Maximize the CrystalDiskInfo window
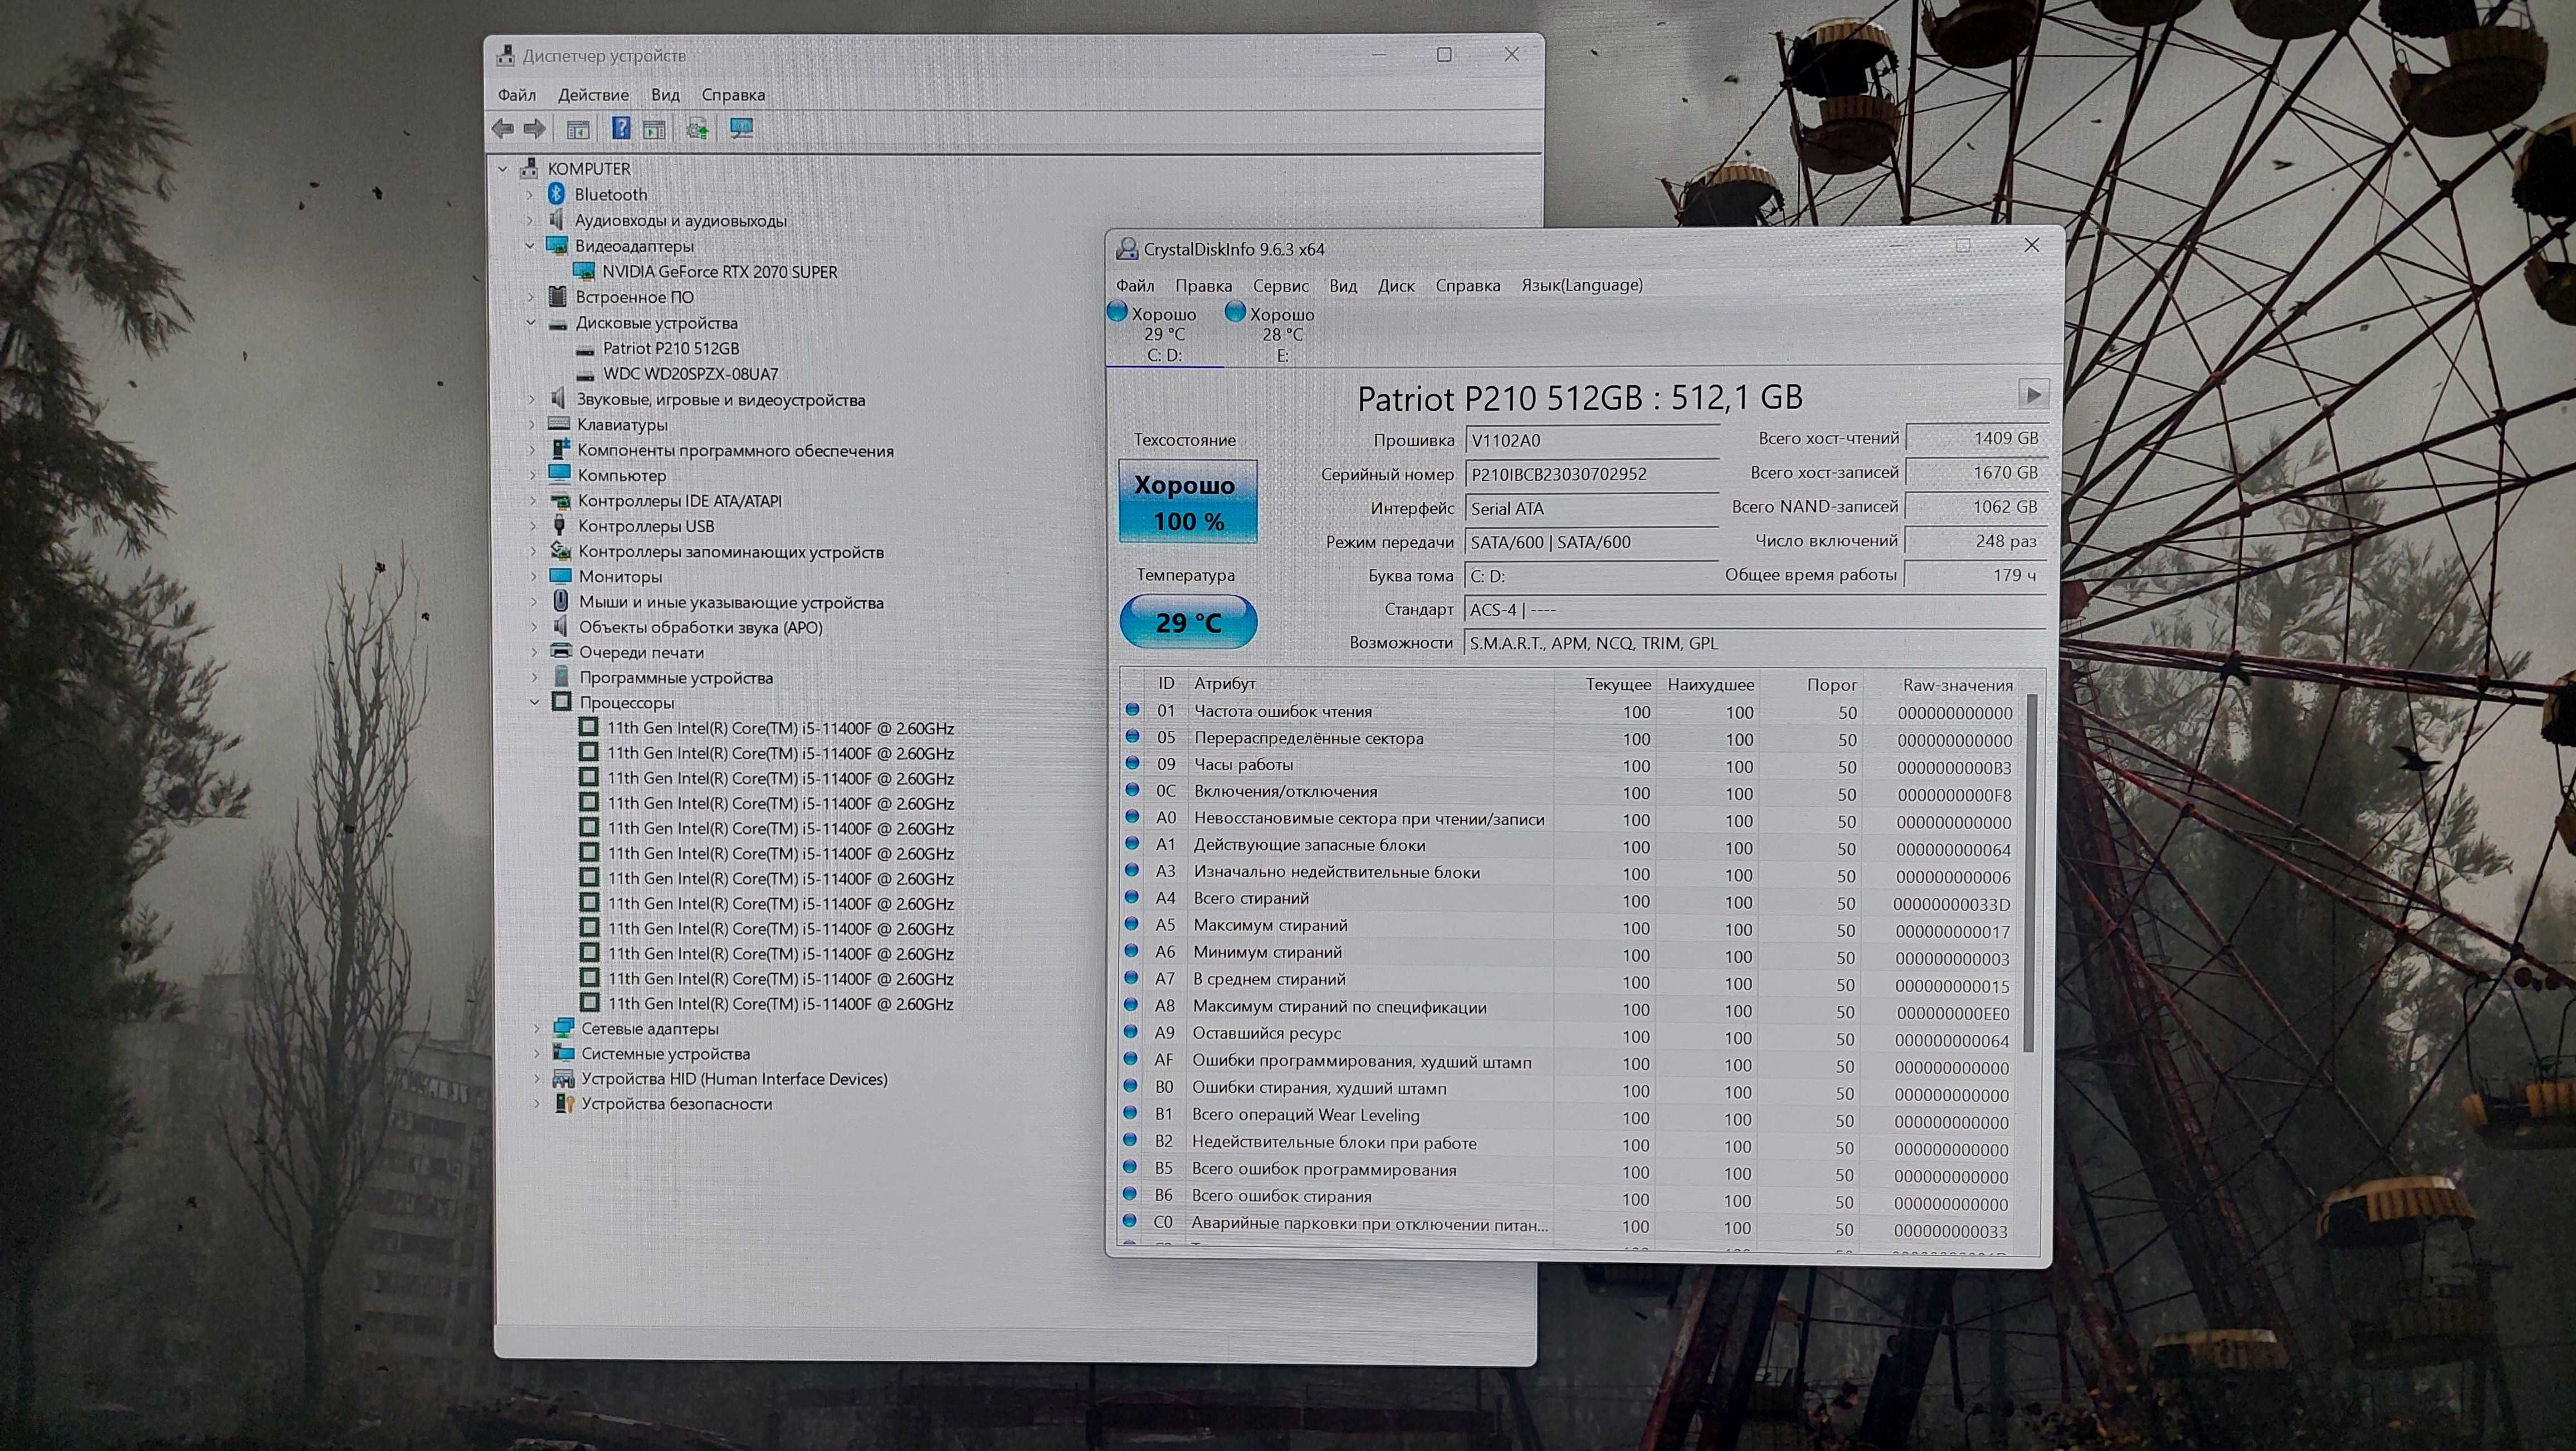The height and width of the screenshot is (1451, 2576). tap(1963, 246)
